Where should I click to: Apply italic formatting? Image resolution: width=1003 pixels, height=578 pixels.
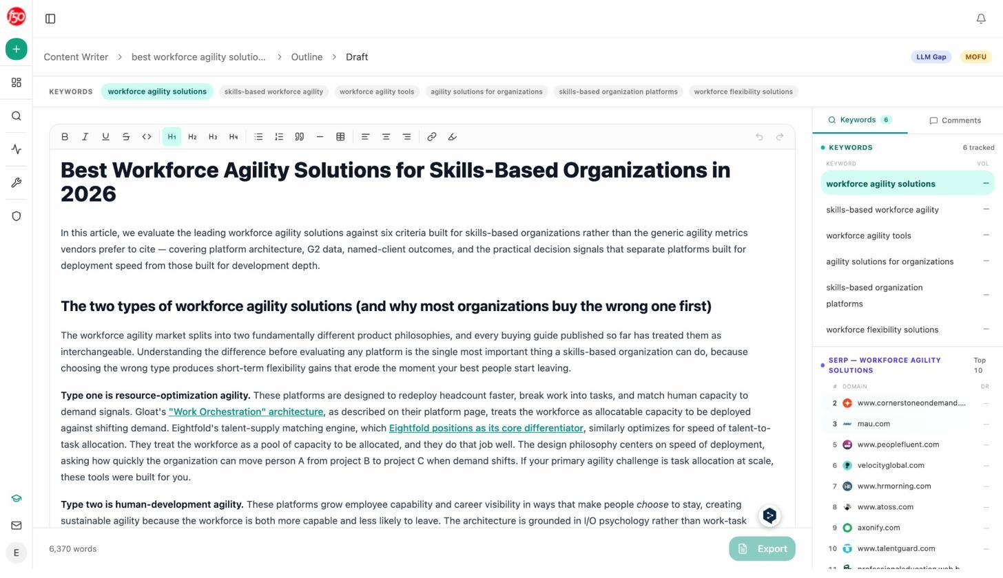(x=85, y=136)
